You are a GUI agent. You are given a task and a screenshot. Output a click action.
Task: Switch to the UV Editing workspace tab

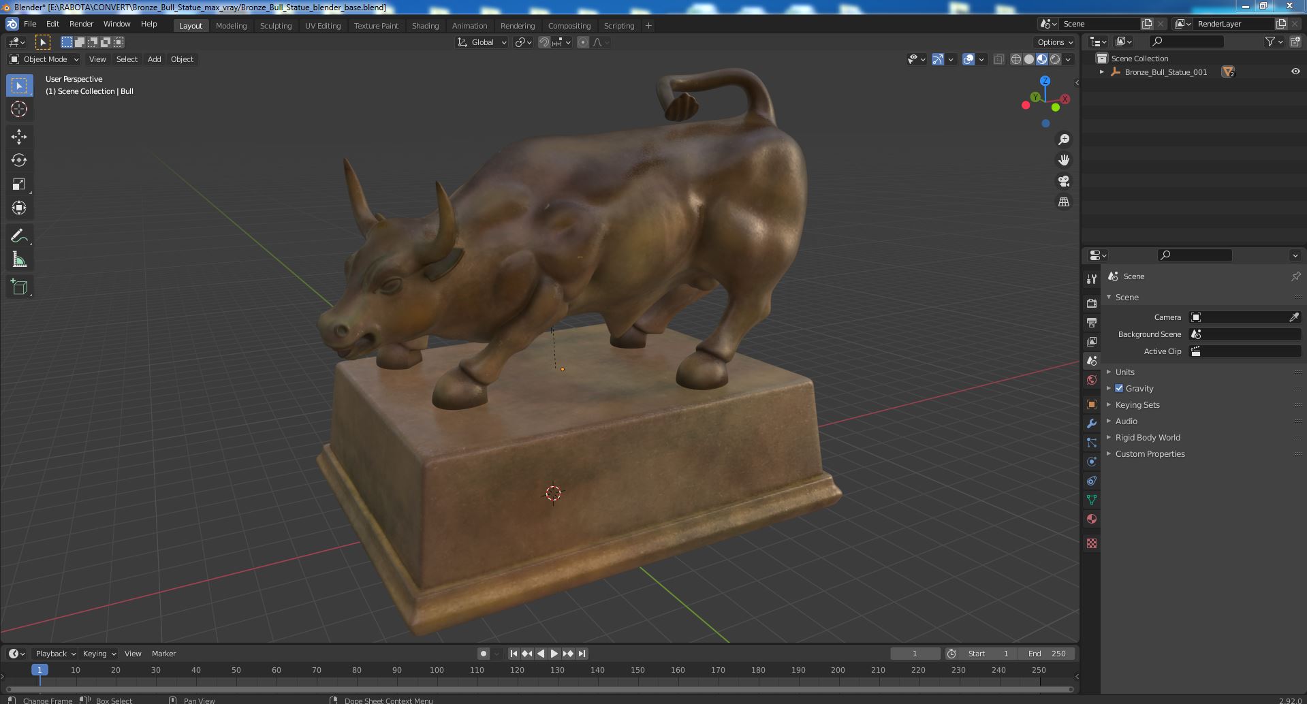click(x=323, y=26)
